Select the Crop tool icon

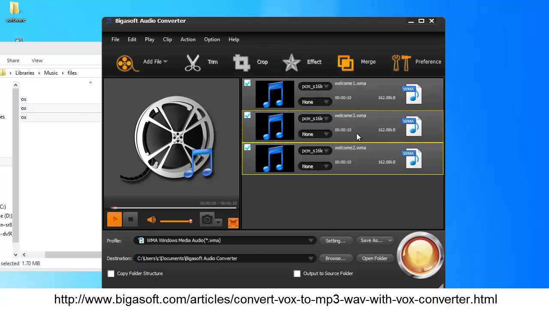[241, 62]
